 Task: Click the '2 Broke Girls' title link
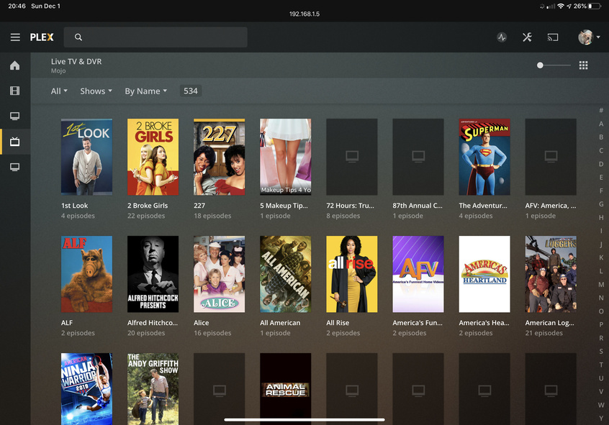(x=148, y=206)
